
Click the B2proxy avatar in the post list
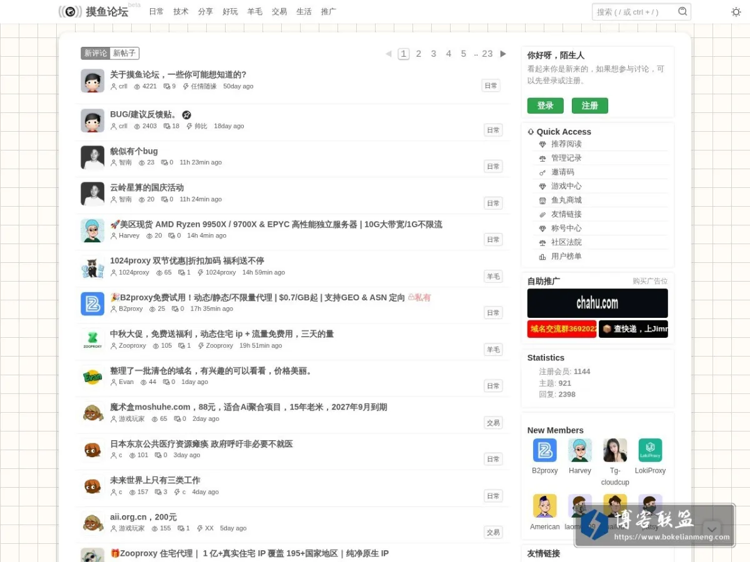point(92,303)
